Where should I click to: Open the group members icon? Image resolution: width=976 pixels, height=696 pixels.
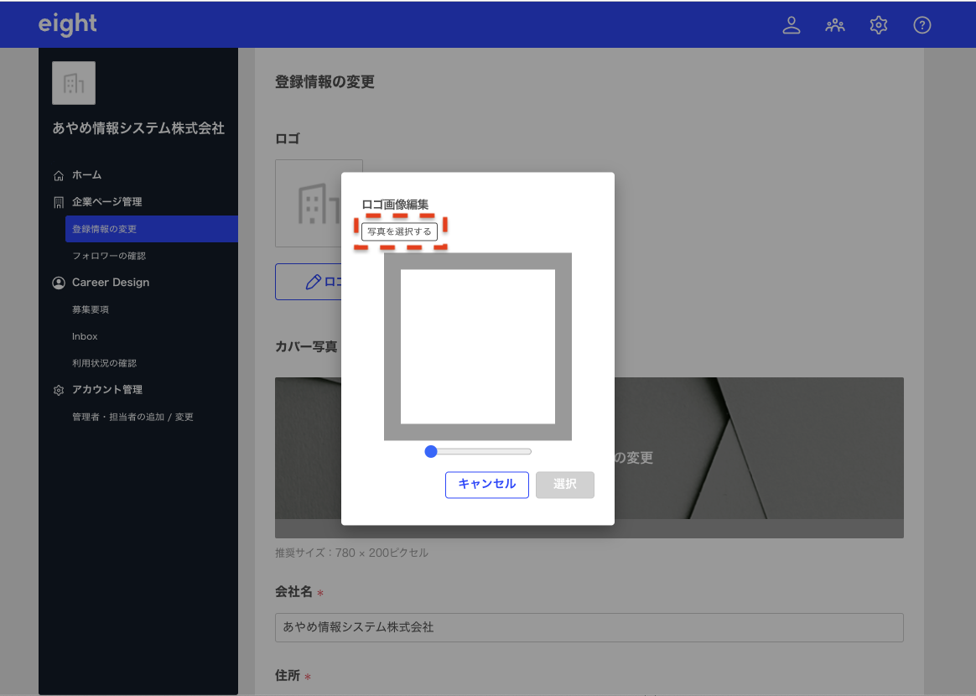pyautogui.click(x=834, y=25)
